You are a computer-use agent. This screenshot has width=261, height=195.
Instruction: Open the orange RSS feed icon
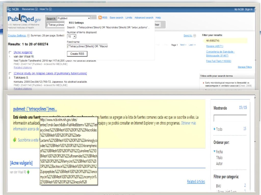[x=100, y=18]
